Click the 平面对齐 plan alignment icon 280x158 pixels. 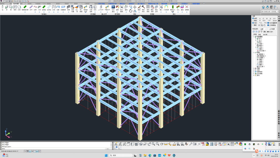click(x=107, y=7)
